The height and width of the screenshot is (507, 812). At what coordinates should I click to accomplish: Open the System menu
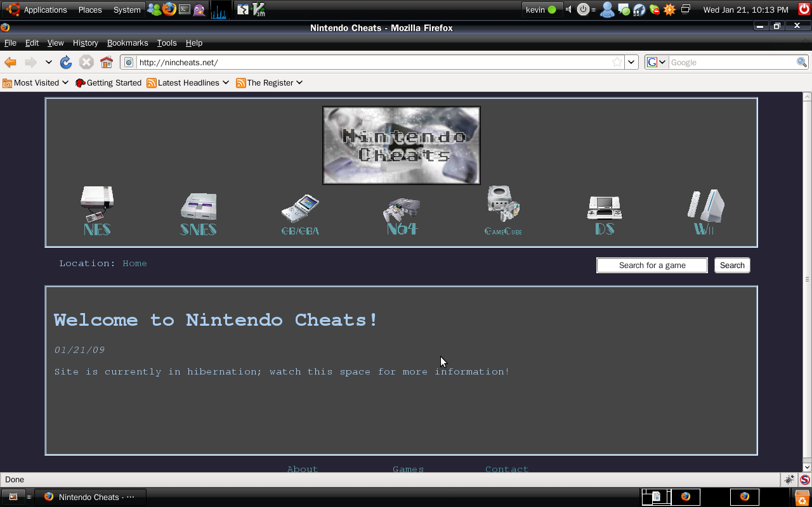127,10
